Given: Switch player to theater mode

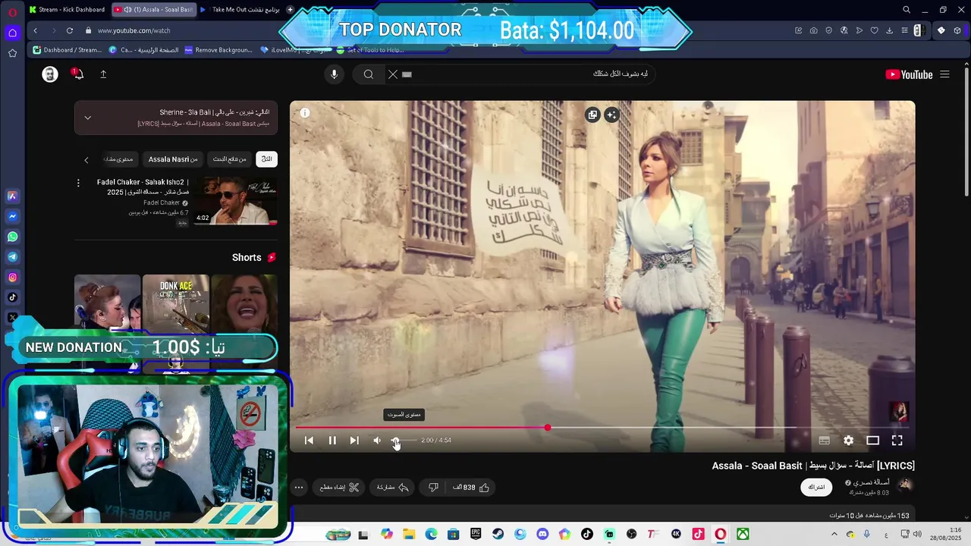Looking at the screenshot, I should point(873,441).
